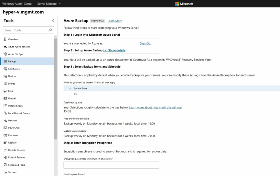
Task: Open the backup cost information link
Action: pyautogui.click(x=156, y=107)
